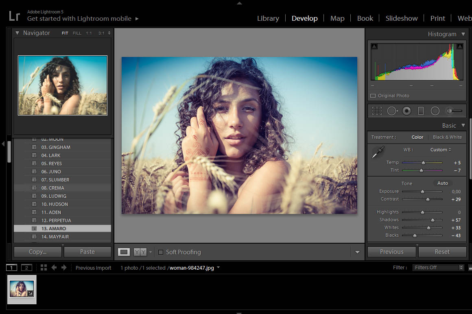The height and width of the screenshot is (314, 472).
Task: Select the Crop Overlay tool
Action: 377,111
